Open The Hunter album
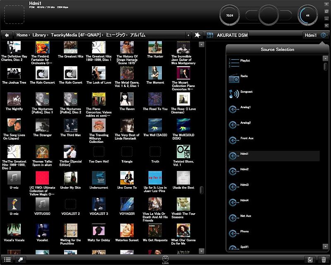Viewport: 331px width, 265px height. [155, 47]
